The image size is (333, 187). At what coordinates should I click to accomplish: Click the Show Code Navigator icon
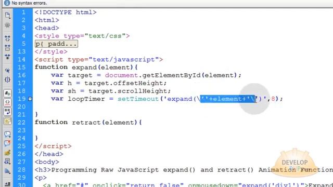point(7,25)
